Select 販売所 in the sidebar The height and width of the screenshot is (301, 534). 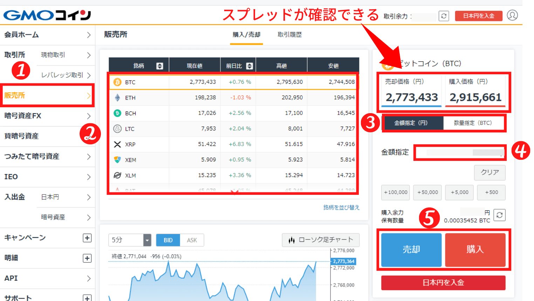[47, 95]
